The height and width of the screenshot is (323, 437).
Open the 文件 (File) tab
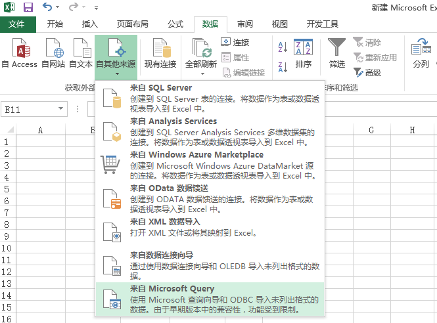pyautogui.click(x=18, y=24)
